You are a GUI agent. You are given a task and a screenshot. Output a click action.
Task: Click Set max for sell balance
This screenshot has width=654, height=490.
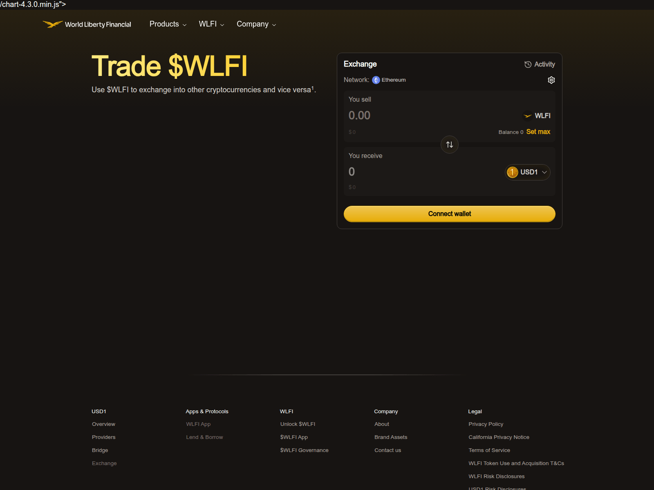click(x=538, y=132)
